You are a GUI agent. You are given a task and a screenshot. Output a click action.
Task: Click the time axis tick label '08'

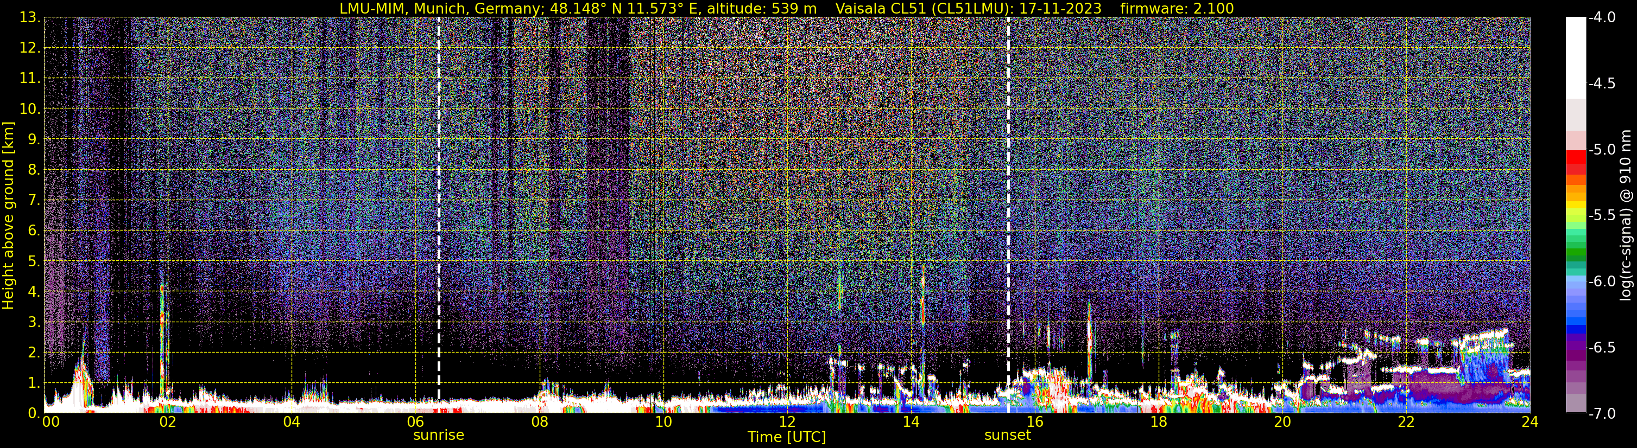[539, 422]
